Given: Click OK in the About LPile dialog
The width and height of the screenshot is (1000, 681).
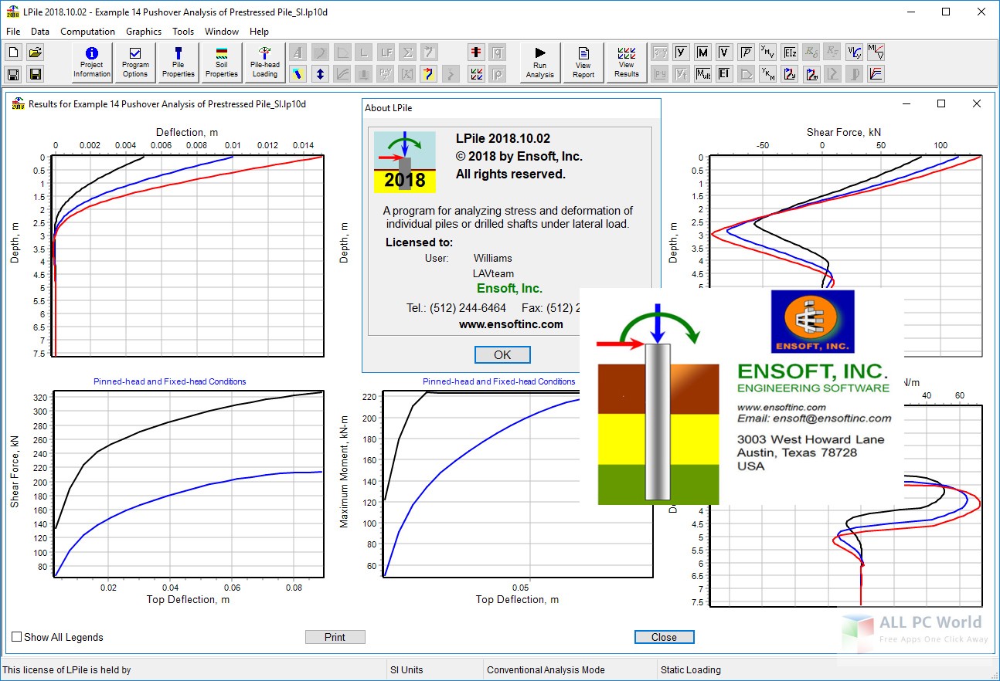Looking at the screenshot, I should (502, 354).
